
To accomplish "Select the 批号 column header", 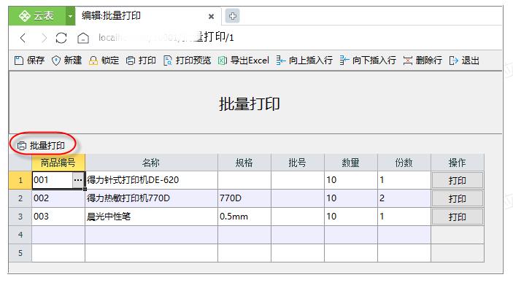I will (x=298, y=163).
